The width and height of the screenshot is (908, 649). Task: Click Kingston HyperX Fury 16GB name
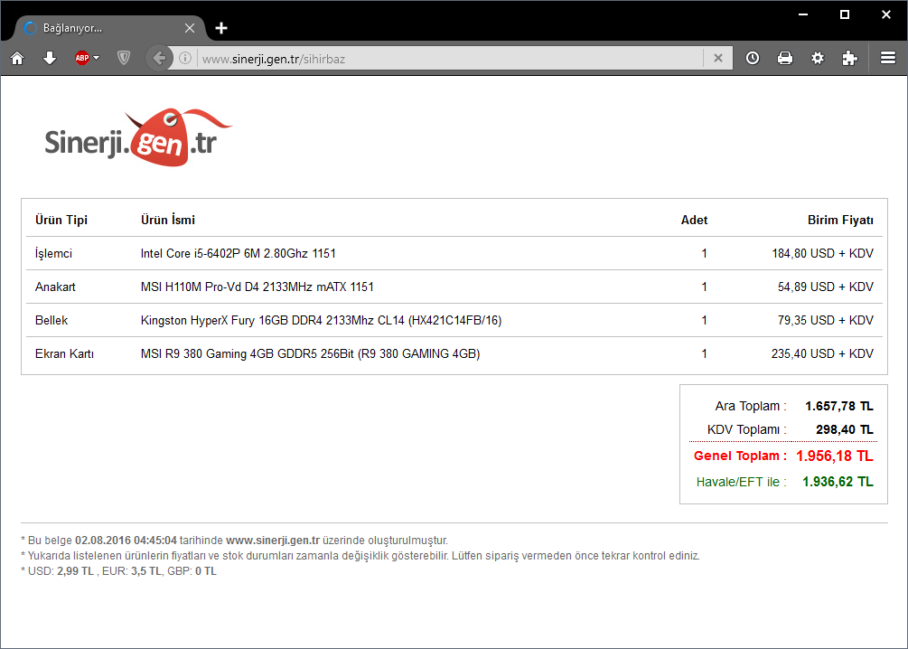click(322, 321)
